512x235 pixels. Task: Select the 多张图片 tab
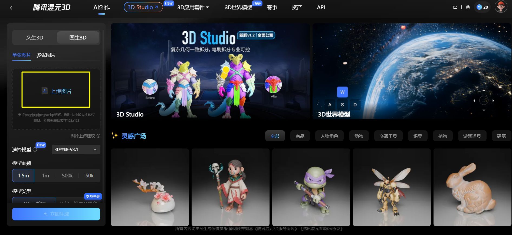(x=46, y=55)
